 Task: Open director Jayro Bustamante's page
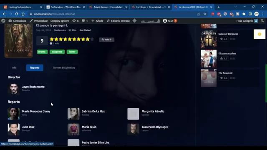tap(33, 87)
